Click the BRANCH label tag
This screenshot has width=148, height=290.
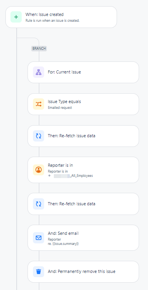[x=39, y=49]
